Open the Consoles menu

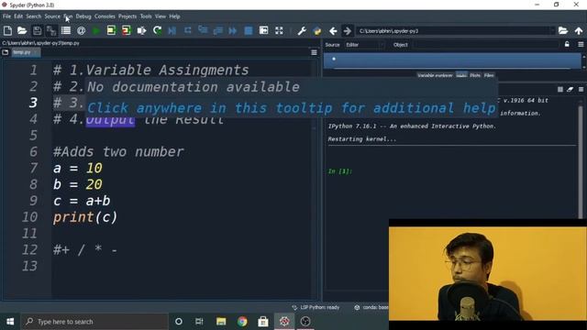click(105, 16)
